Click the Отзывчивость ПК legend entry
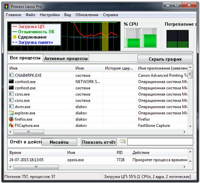200x183 pixels. tap(33, 32)
